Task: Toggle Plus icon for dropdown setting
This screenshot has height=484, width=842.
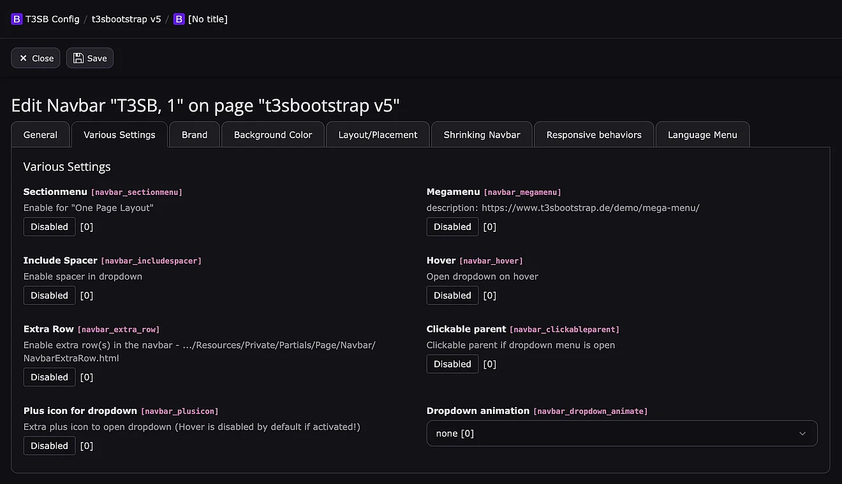Action: tap(49, 446)
